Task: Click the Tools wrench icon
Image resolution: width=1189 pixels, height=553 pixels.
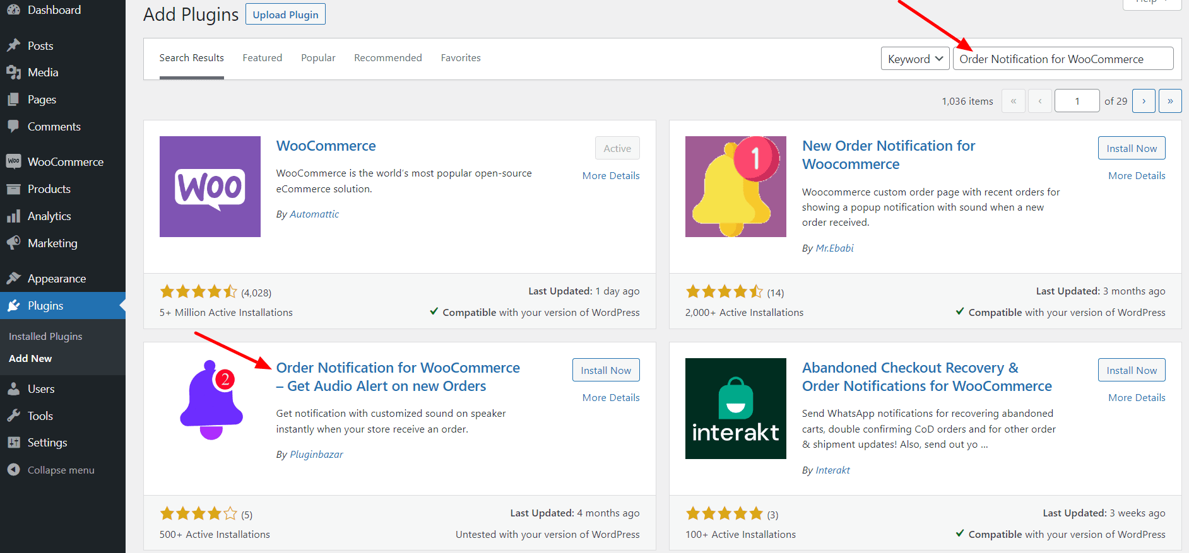Action: (13, 416)
